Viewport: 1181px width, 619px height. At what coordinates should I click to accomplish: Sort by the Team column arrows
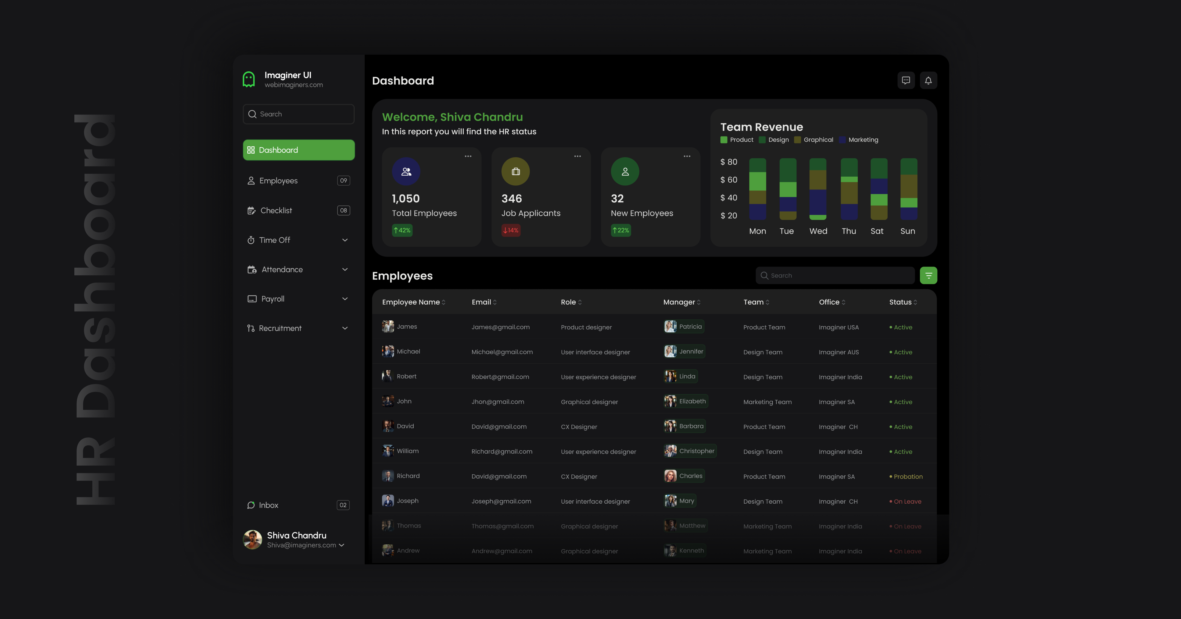click(x=767, y=302)
